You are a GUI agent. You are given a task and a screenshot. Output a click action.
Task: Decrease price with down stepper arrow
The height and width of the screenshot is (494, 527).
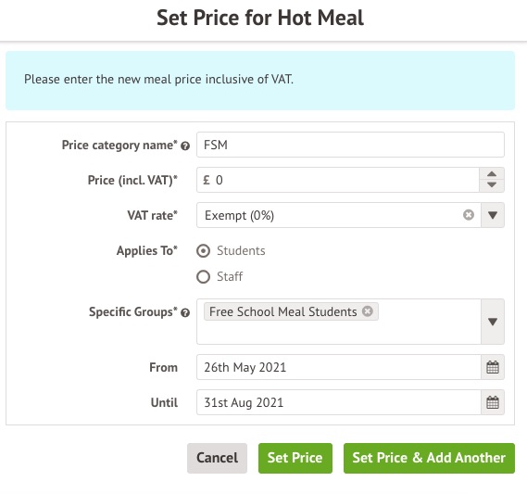pos(492,185)
